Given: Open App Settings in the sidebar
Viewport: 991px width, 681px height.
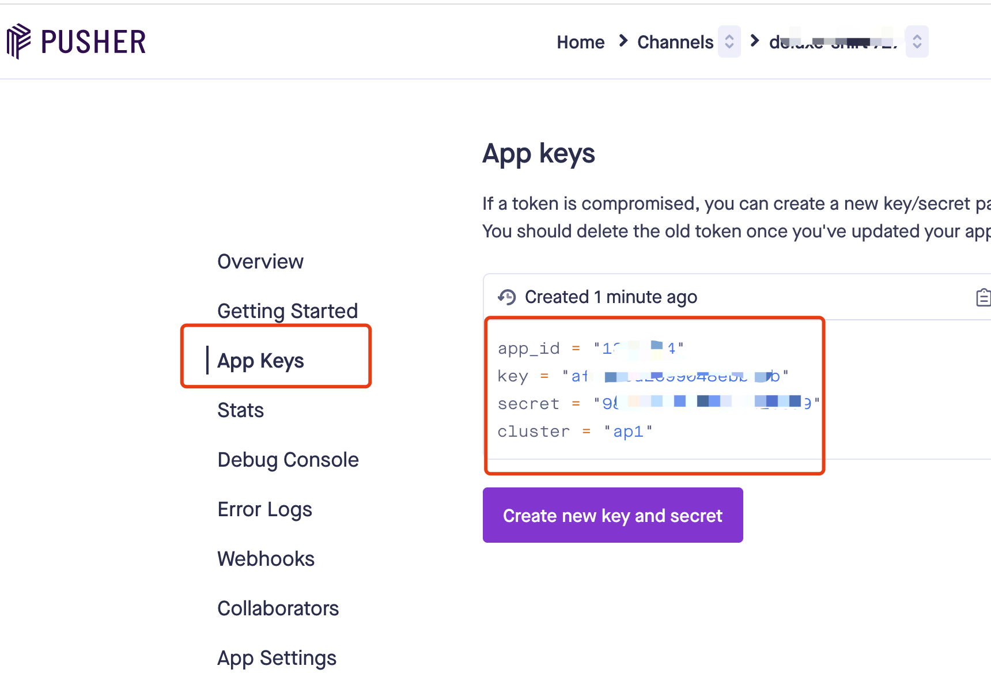Looking at the screenshot, I should point(277,658).
